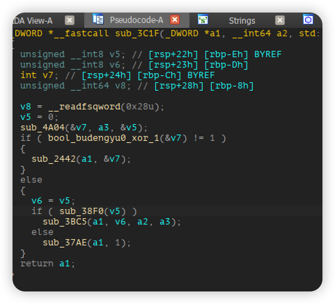
Task: Close the Strings tab
Action: coord(280,20)
